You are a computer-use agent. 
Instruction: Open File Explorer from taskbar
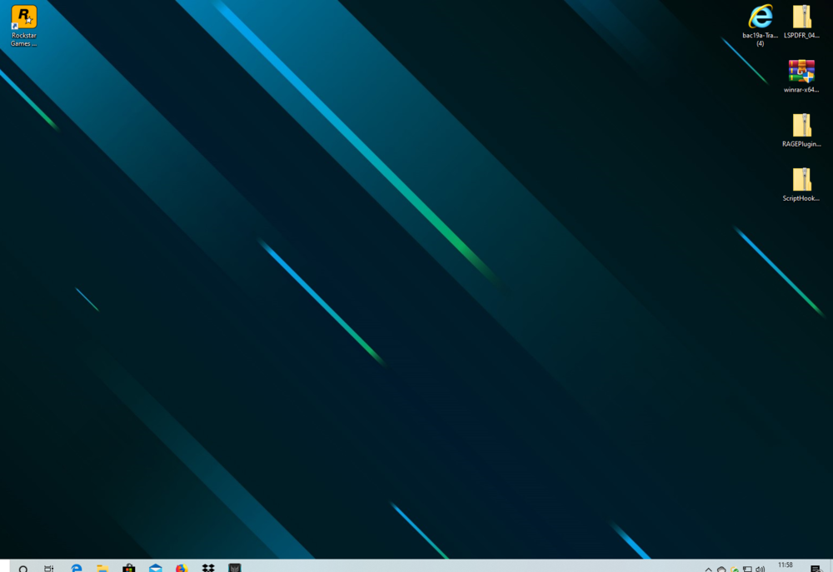tap(102, 568)
